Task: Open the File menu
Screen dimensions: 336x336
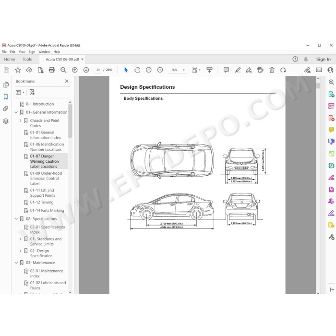Action: click(x=4, y=52)
